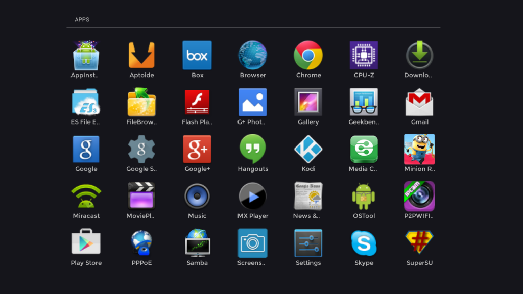Launch Skype
The width and height of the screenshot is (523, 294).
pos(364,243)
